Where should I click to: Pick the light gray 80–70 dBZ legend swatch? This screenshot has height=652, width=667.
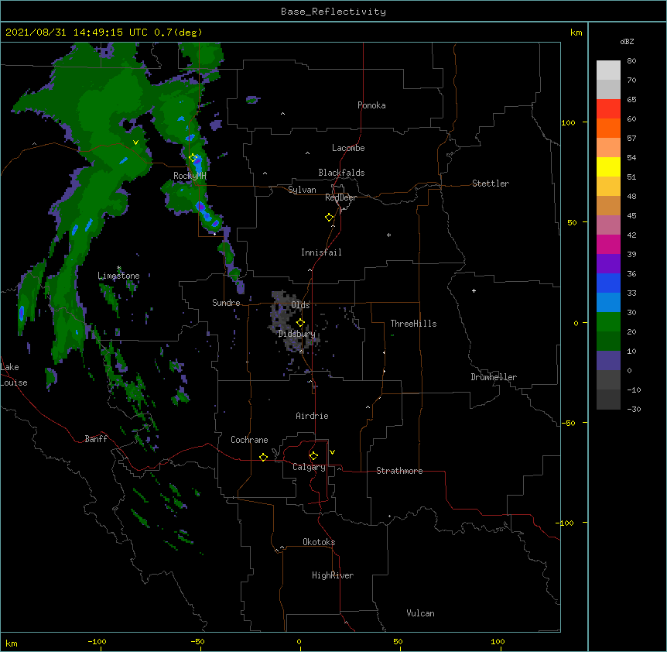608,70
